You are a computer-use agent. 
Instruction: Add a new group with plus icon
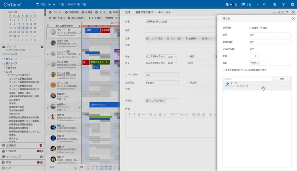[42, 47]
